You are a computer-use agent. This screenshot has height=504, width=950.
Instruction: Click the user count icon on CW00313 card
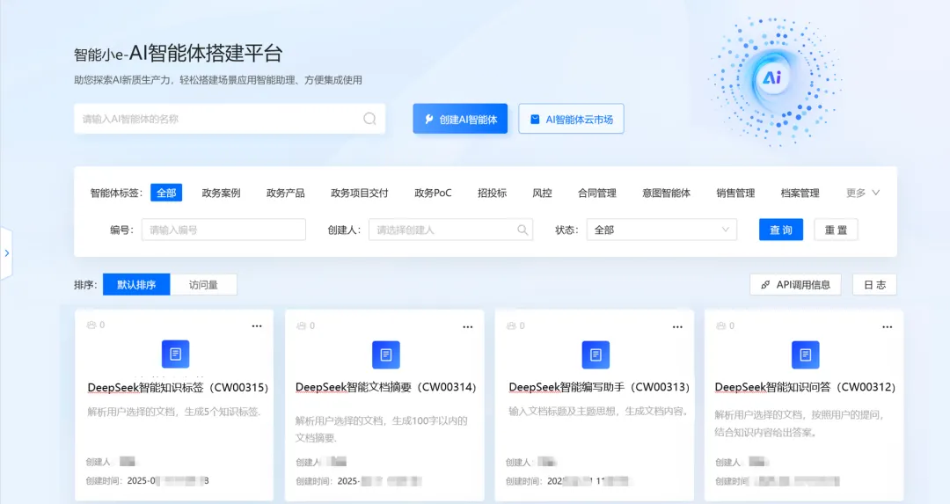click(511, 325)
